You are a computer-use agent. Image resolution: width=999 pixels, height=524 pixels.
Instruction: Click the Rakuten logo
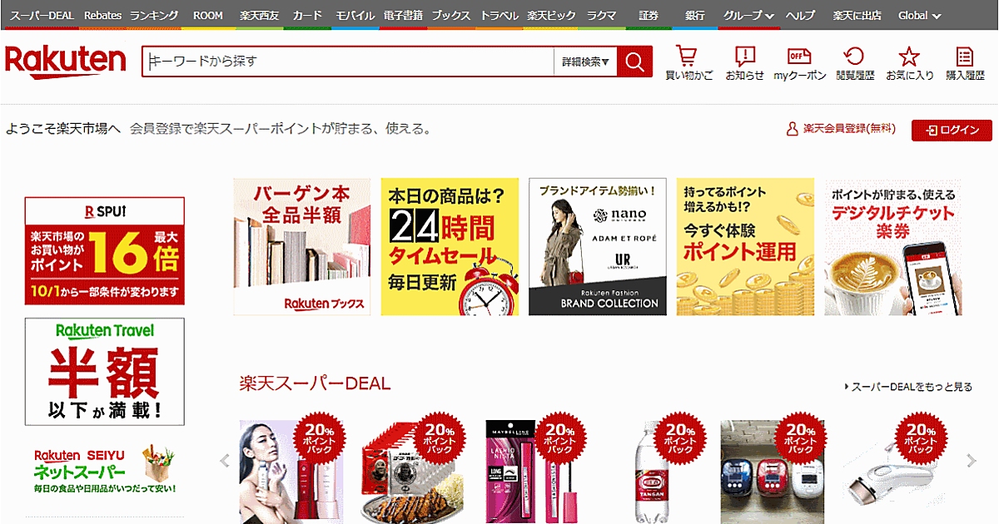pyautogui.click(x=66, y=62)
